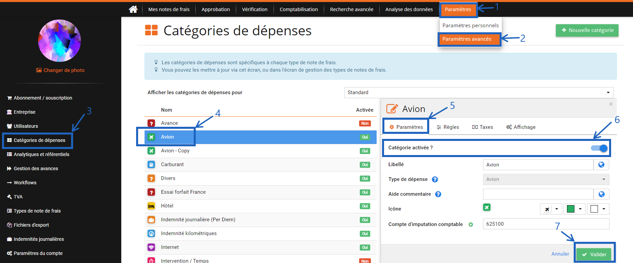Click Changer de photo
633x263 pixels.
click(60, 70)
